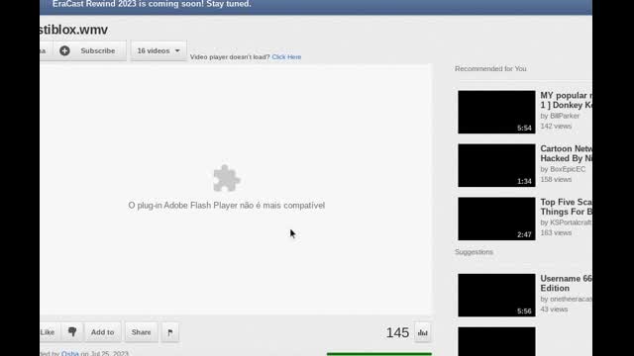Click the BoxEpicEC channel name

coord(568,169)
